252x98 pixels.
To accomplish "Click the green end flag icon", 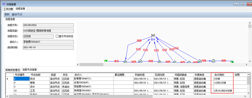I will tap(232, 62).
